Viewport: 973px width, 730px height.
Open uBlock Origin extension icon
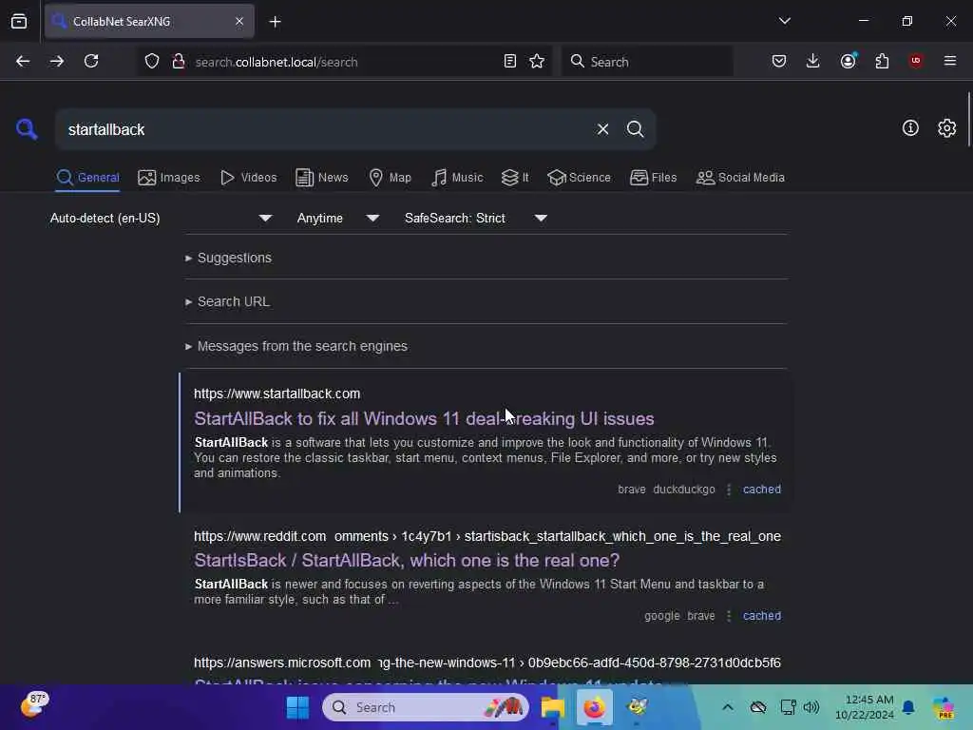[915, 61]
